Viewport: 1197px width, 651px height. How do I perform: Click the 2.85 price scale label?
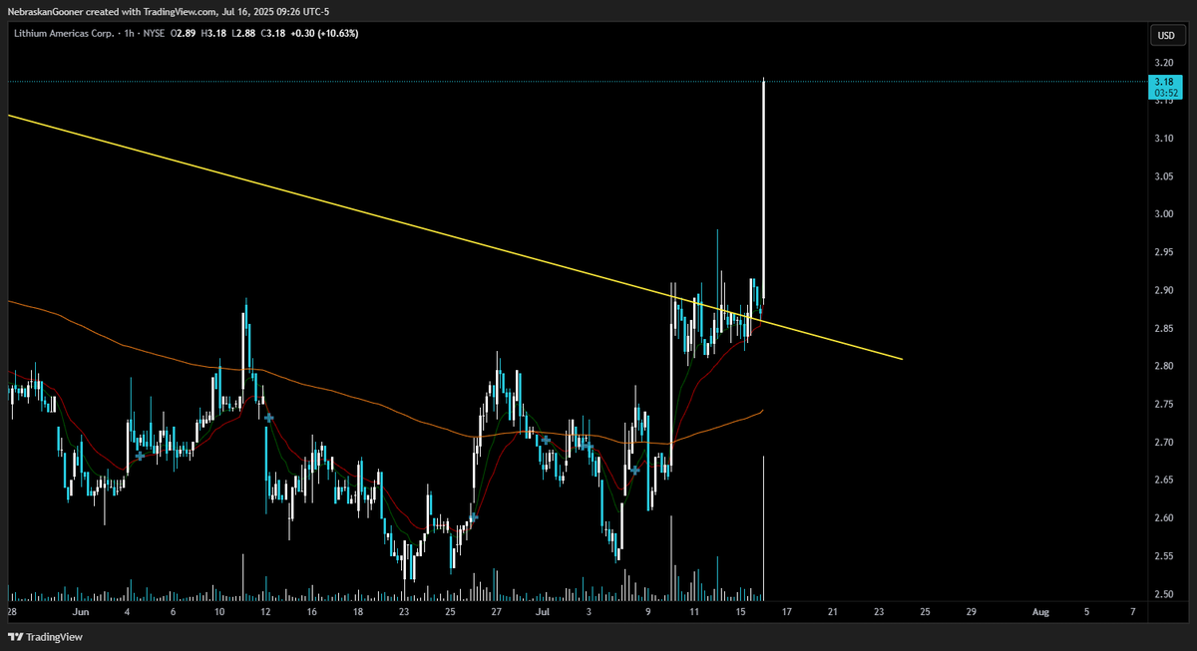pos(1163,328)
